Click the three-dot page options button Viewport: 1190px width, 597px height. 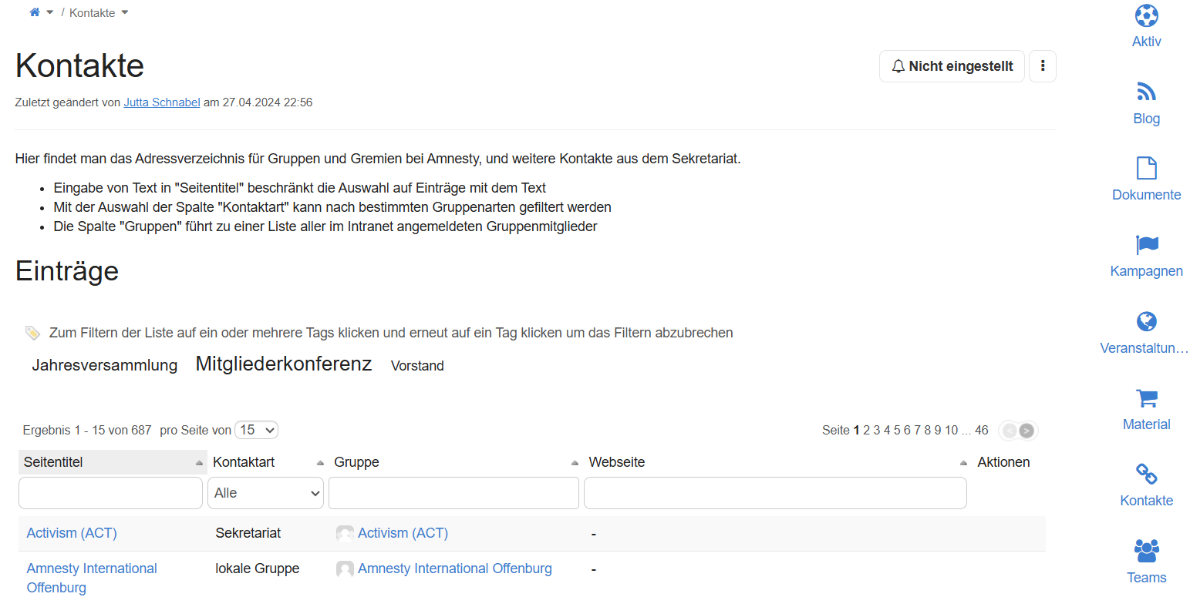tap(1042, 66)
